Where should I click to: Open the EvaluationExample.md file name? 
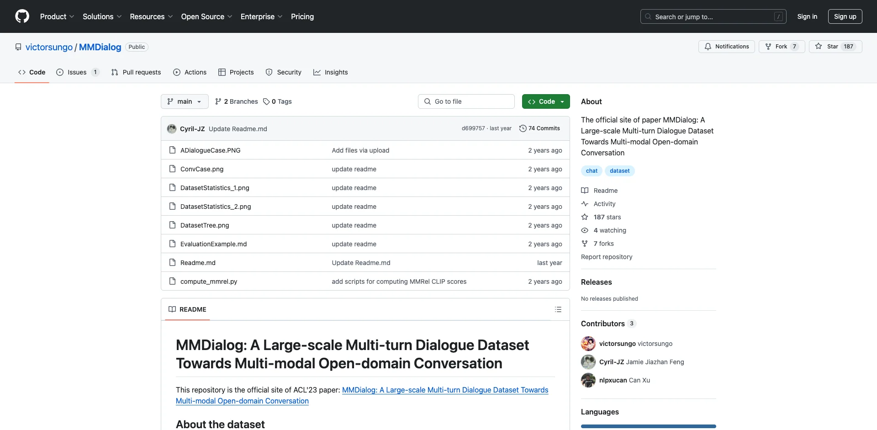[x=213, y=244]
